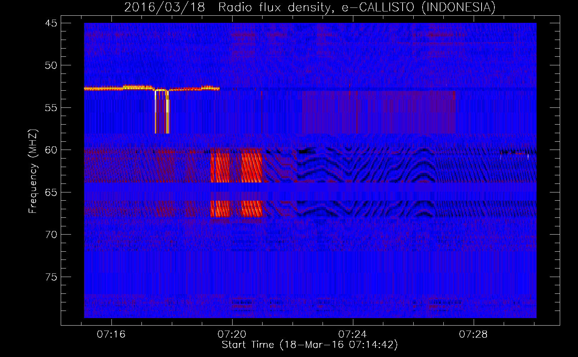Click the 07:28 time tick label

pos(473,335)
